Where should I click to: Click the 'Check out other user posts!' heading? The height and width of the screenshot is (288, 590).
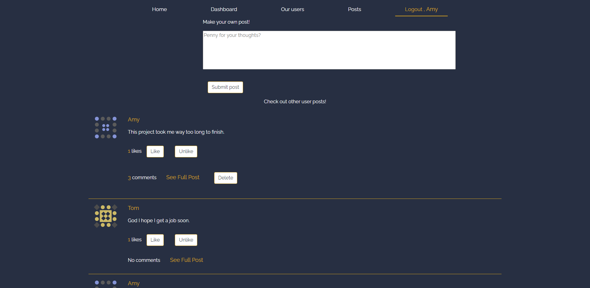pos(295,102)
